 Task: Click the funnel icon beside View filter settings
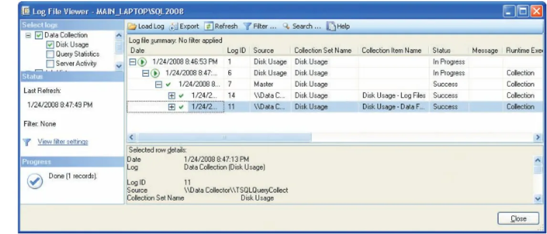(x=27, y=142)
